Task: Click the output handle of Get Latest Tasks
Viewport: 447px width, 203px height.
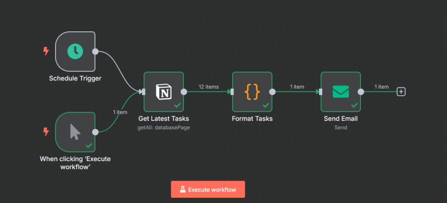Action: tap(184, 92)
